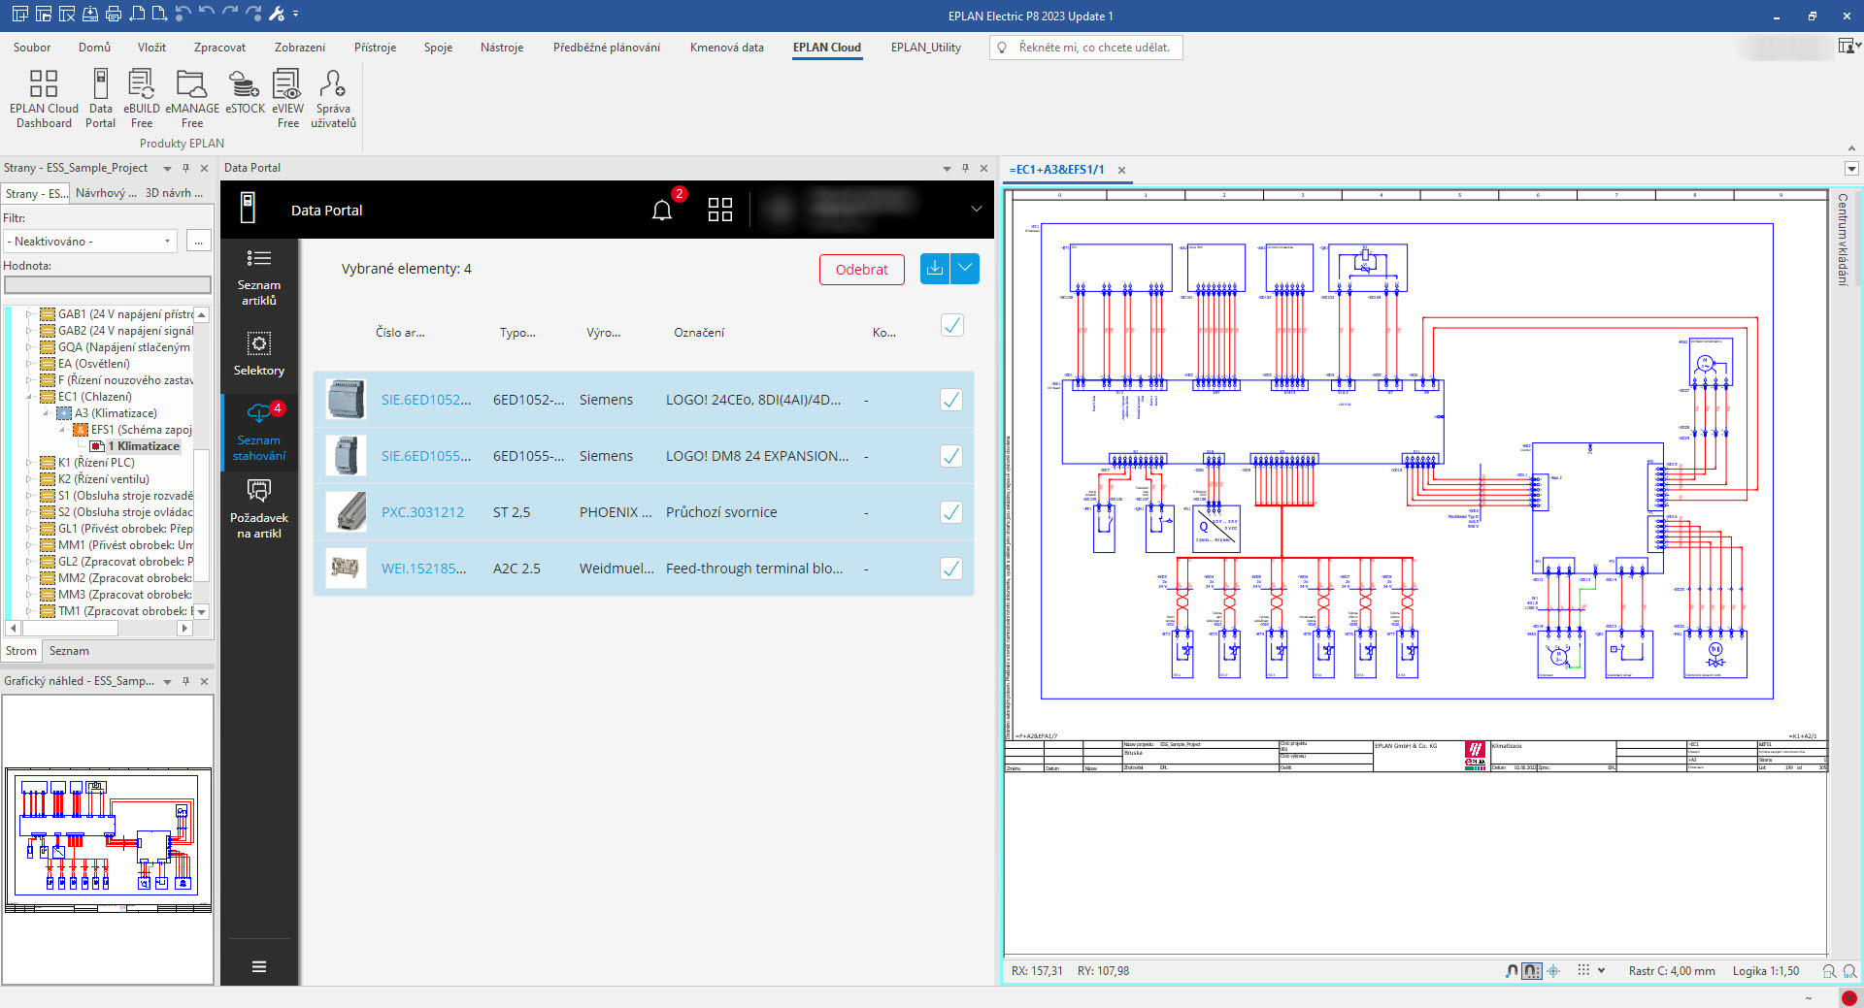Open the Nástroje menu tab
Screen dimensions: 1864x1008
[x=501, y=48]
